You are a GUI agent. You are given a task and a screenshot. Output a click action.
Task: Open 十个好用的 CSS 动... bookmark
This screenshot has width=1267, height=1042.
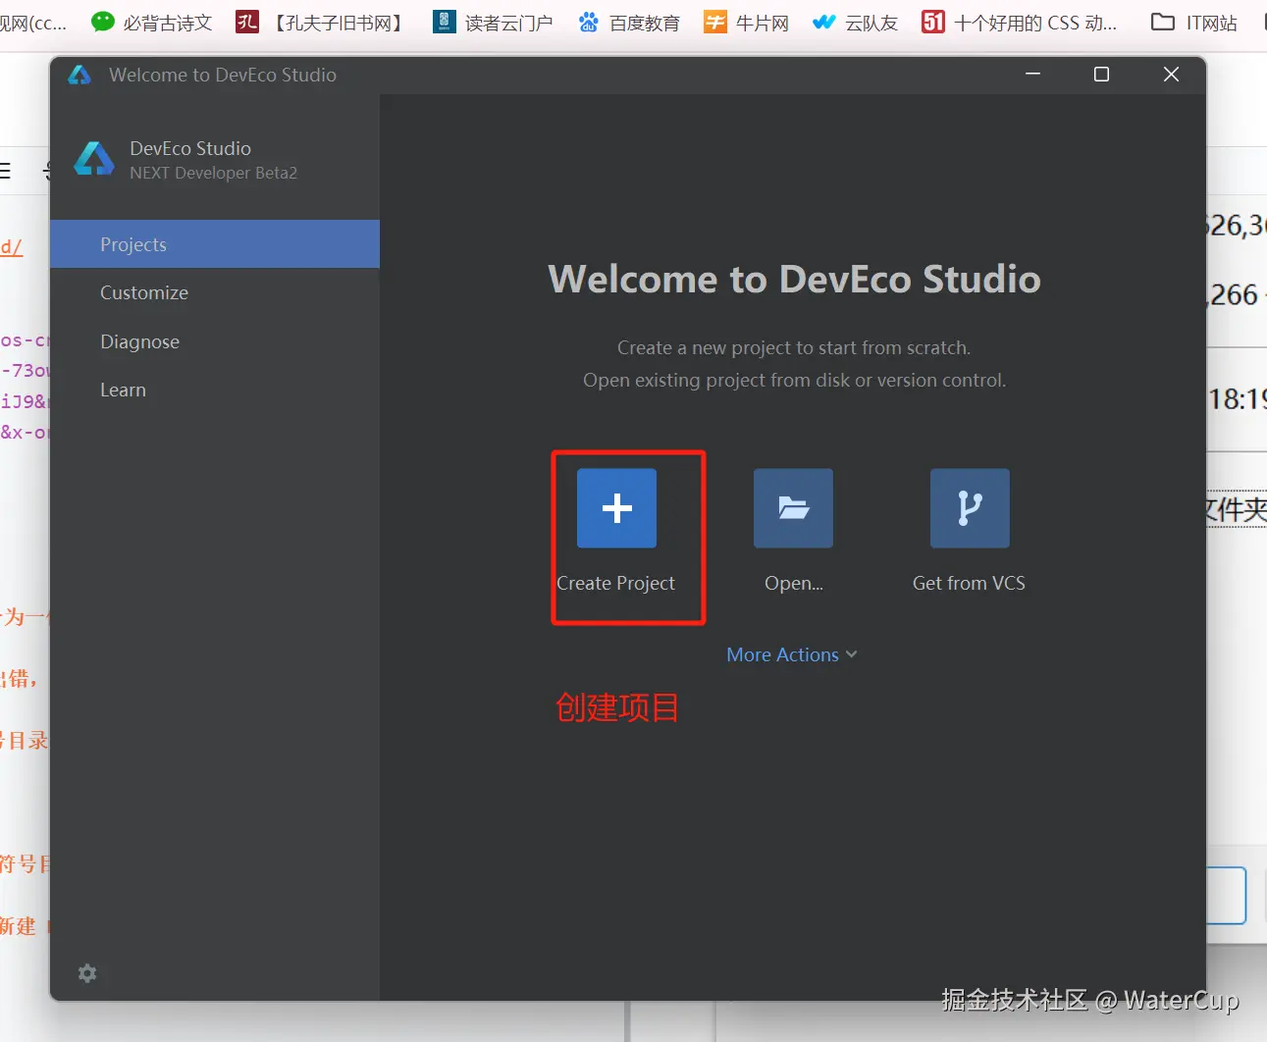pos(1020,23)
